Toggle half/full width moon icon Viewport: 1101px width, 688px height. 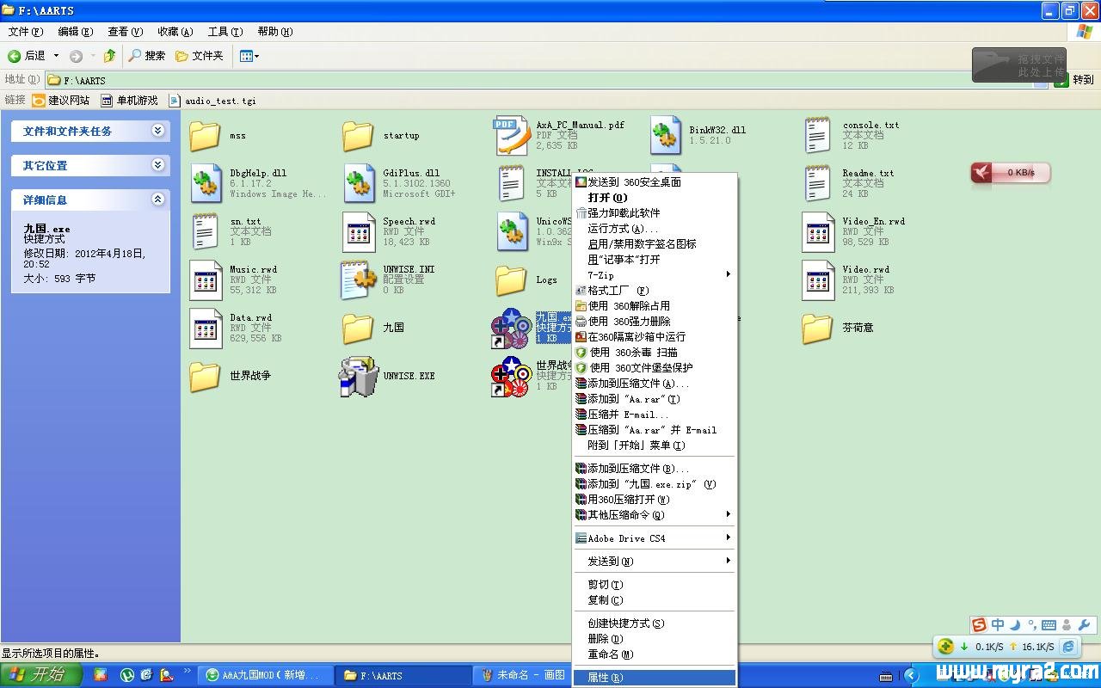(x=1015, y=625)
